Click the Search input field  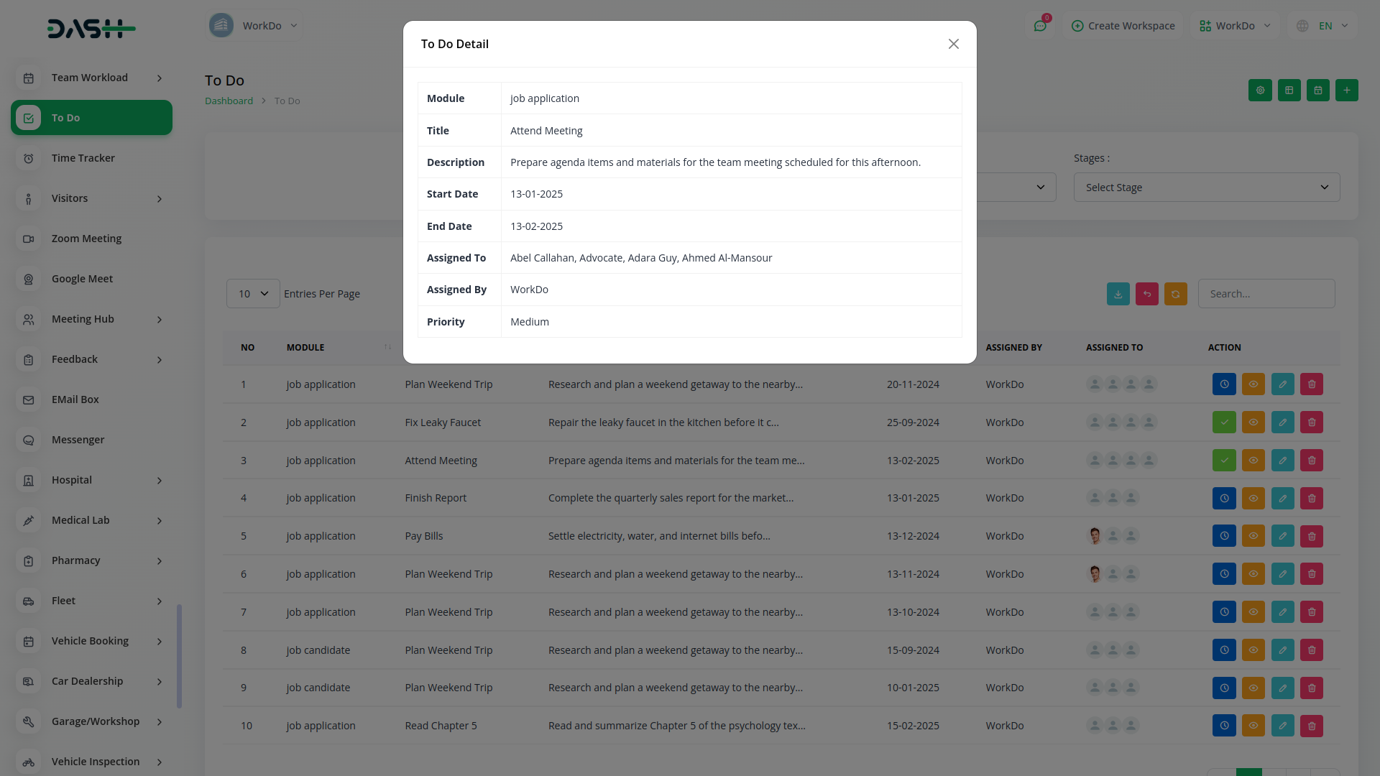point(1266,294)
